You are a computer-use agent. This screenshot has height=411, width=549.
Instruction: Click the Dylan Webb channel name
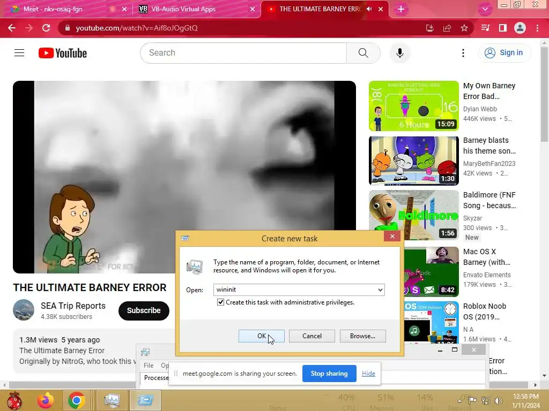(x=480, y=109)
